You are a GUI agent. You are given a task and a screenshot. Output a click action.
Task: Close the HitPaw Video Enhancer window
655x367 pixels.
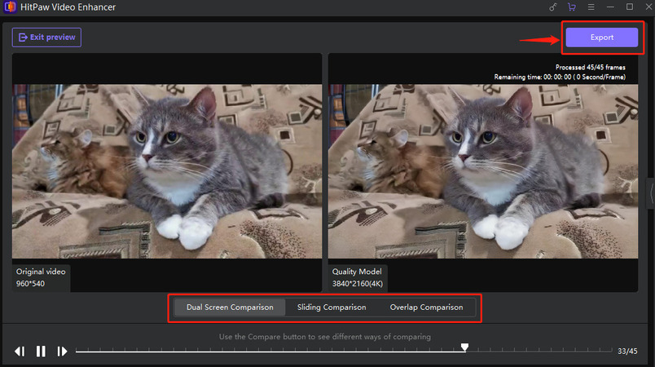(648, 7)
